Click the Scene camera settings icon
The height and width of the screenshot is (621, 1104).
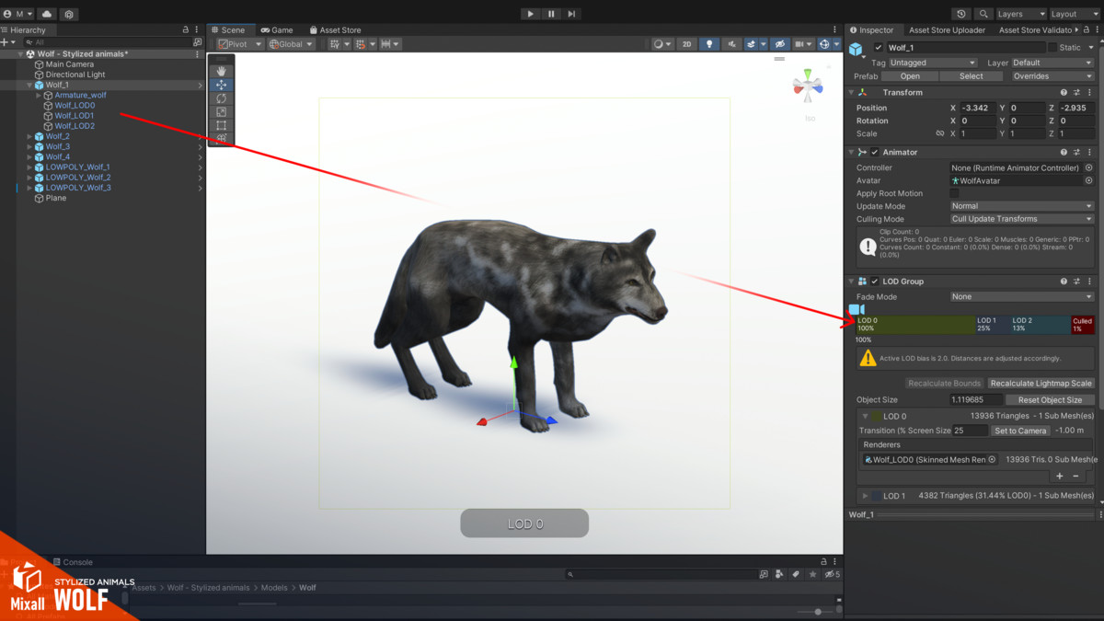pyautogui.click(x=802, y=44)
